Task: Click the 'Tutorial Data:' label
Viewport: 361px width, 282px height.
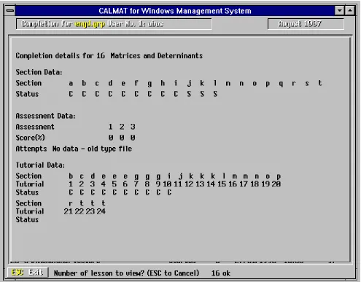Action: [40, 165]
